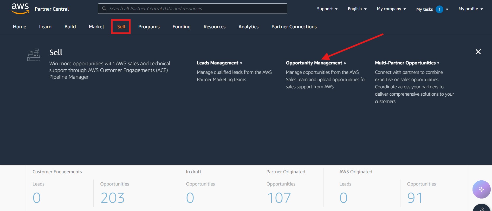The height and width of the screenshot is (211, 492).
Task: Open the Build menu
Action: coord(70,27)
